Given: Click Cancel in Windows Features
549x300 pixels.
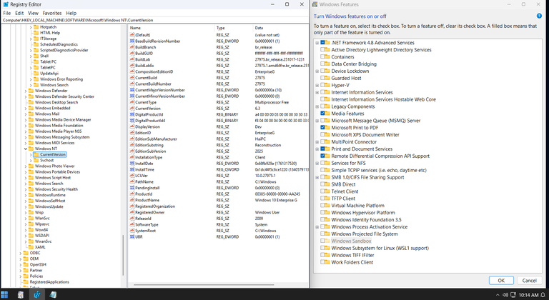Looking at the screenshot, I should coord(529,281).
